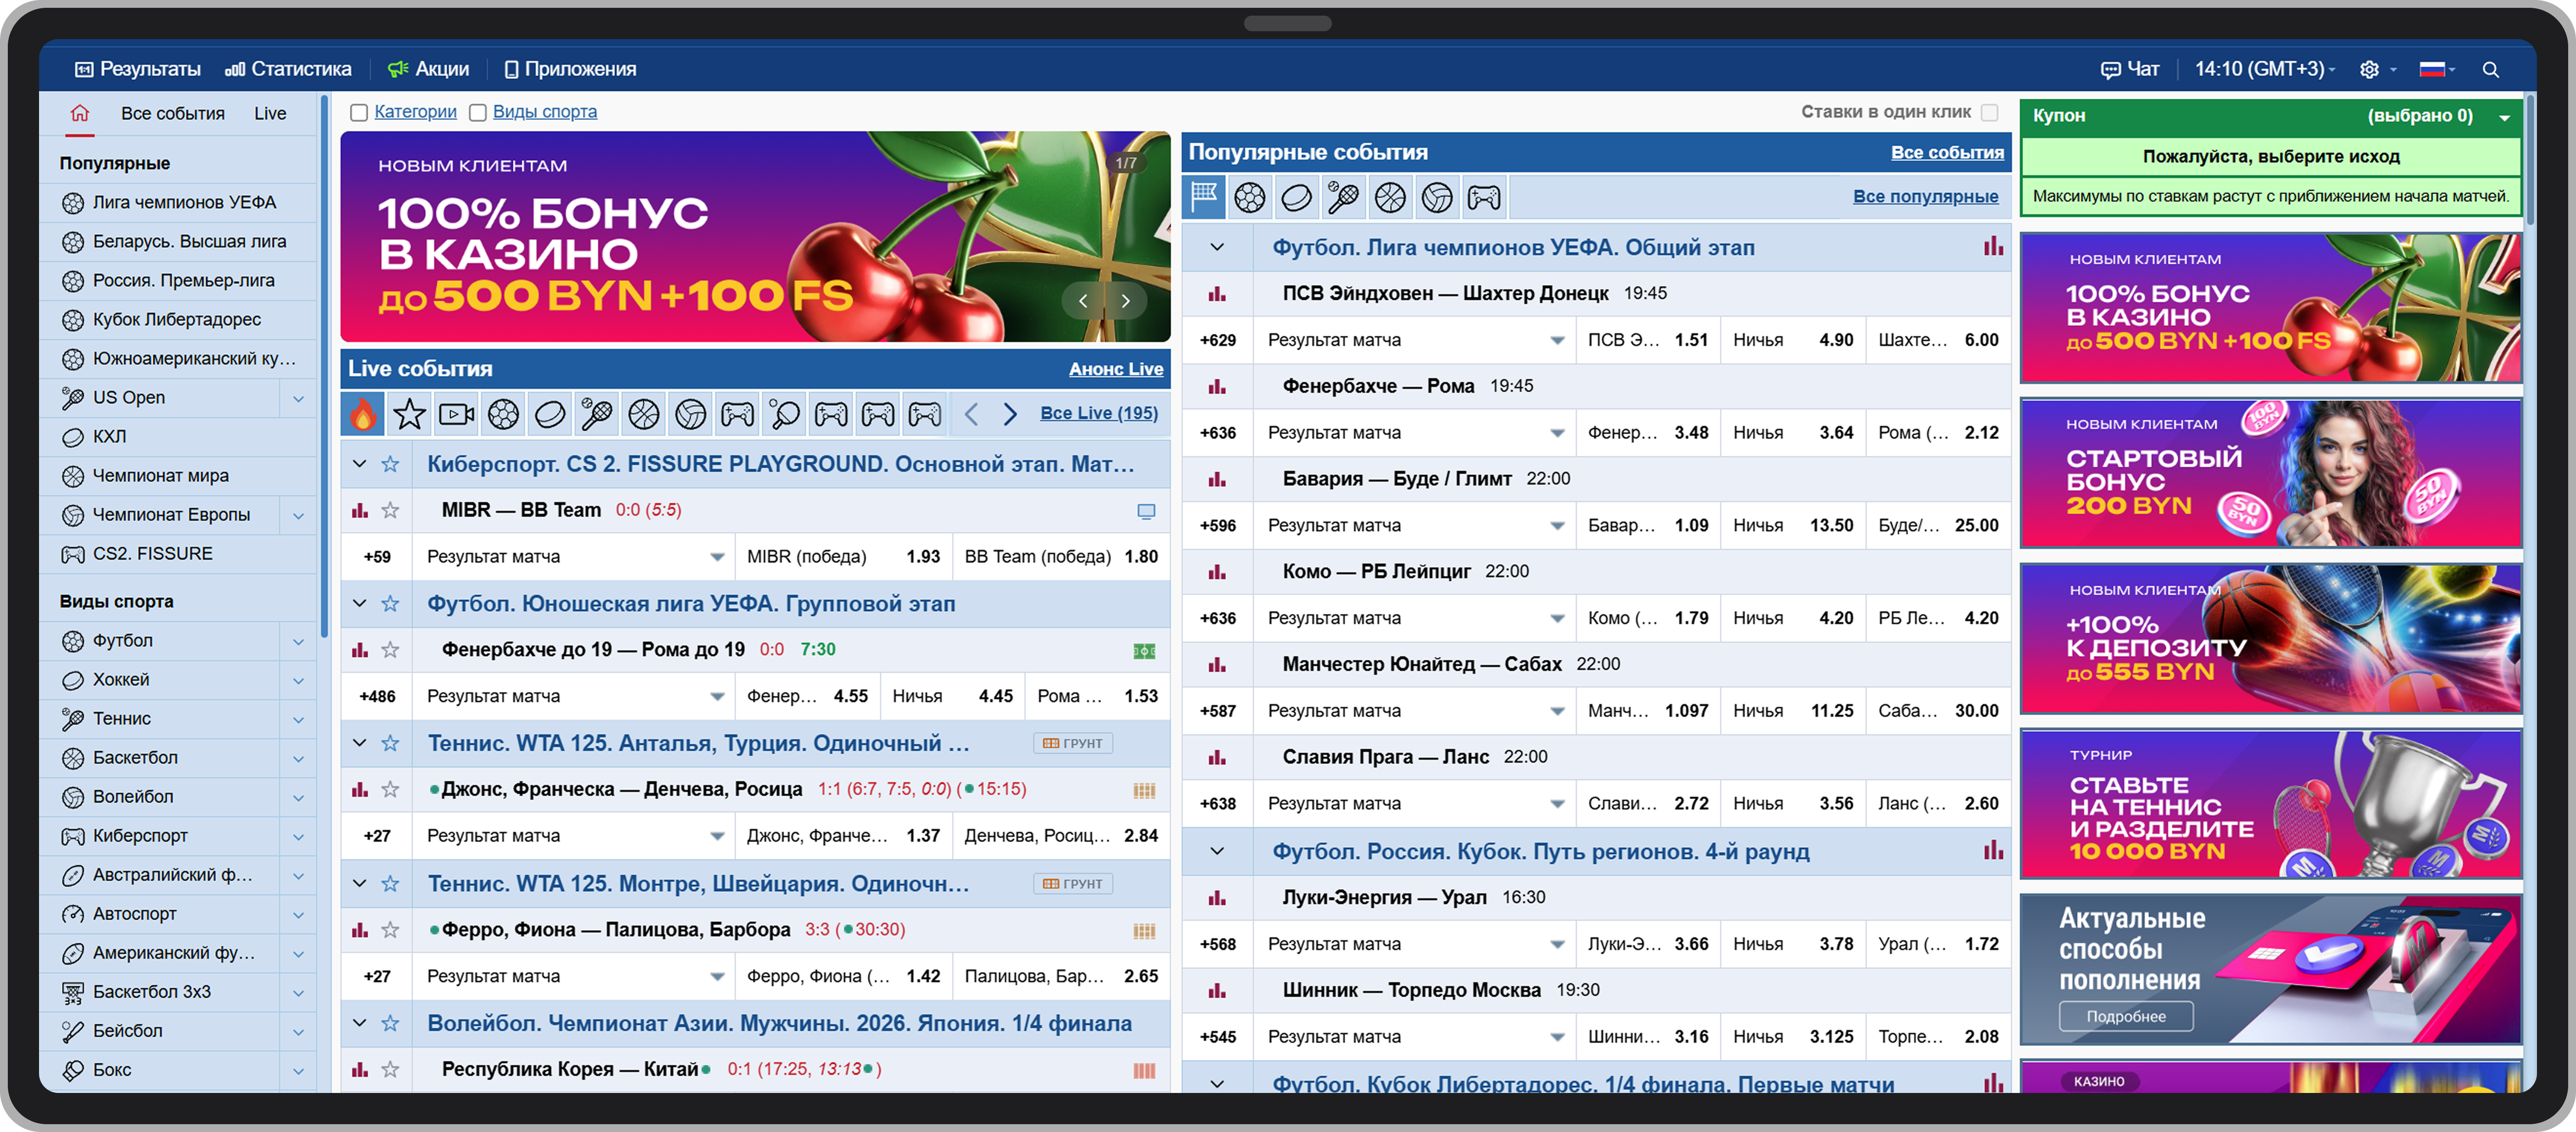Viewport: 2576px width, 1132px height.
Task: Go to previous slide on the casino banner
Action: point(1083,301)
